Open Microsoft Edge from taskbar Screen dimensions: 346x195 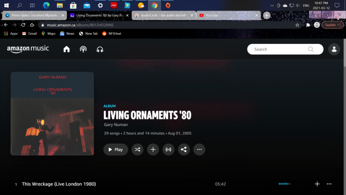46,5
